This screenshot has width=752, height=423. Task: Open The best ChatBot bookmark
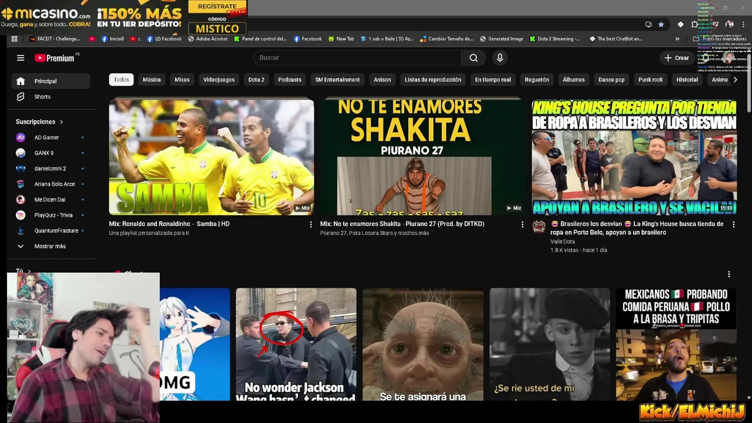[x=615, y=39]
